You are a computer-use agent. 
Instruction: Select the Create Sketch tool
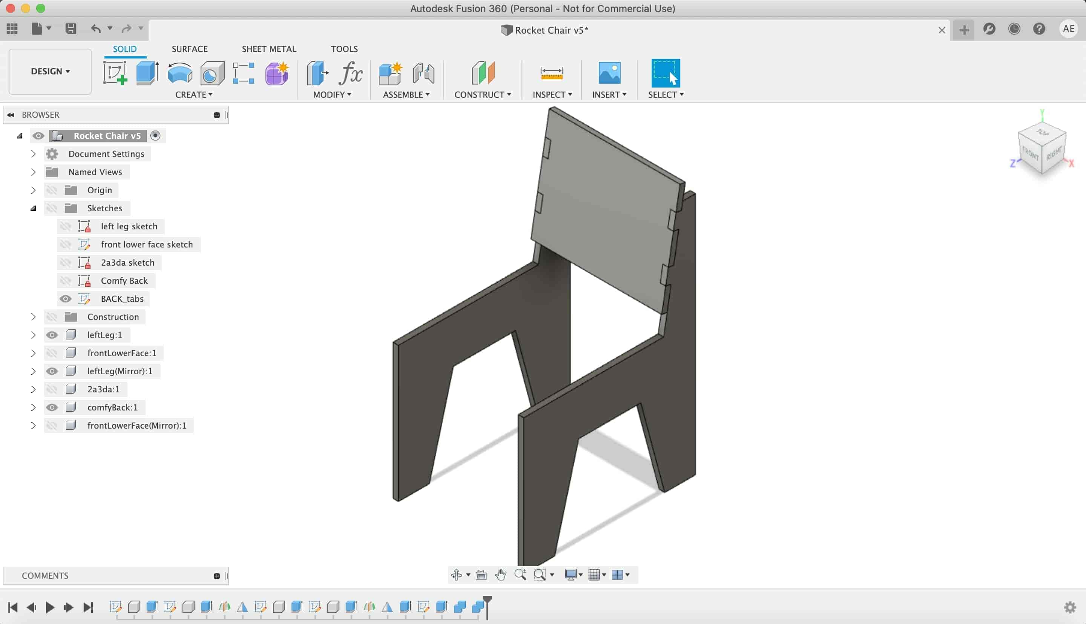click(115, 73)
